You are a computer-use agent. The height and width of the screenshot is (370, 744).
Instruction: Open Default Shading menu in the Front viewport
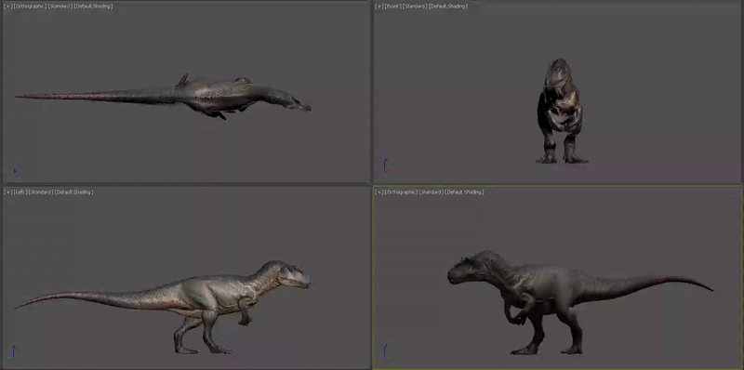(x=448, y=7)
